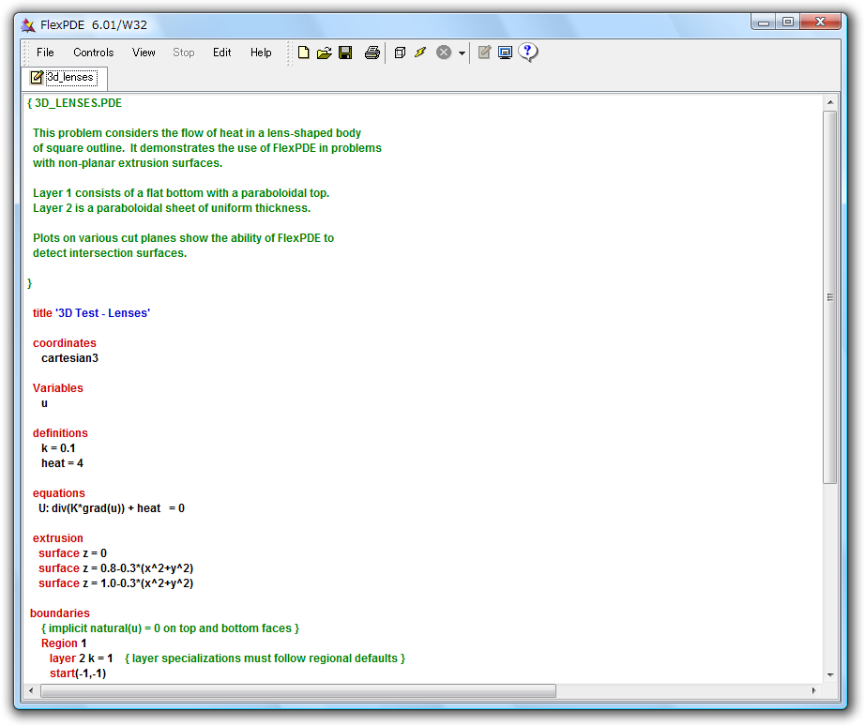
Task: Click the 'Region 1' line
Action: (64, 643)
